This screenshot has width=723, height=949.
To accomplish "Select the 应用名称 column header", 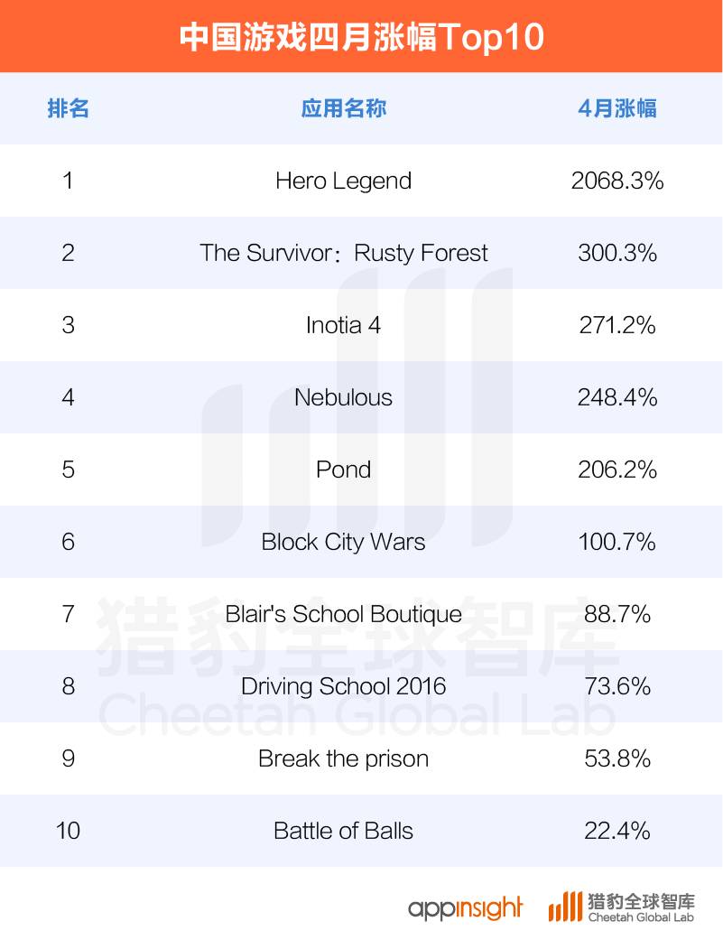I will pos(343,109).
